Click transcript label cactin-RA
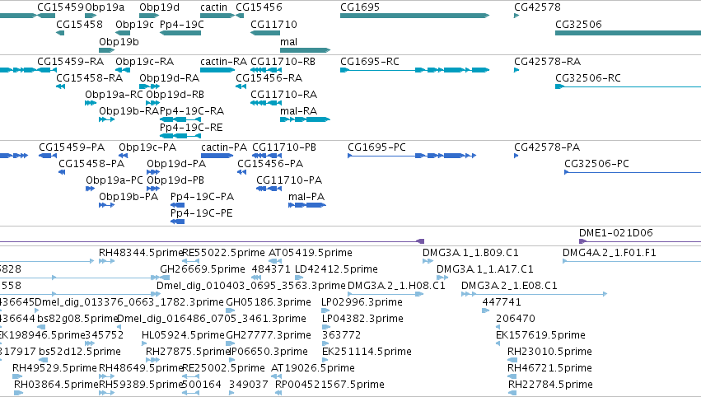Image resolution: width=701 pixels, height=397 pixels. coord(223,61)
